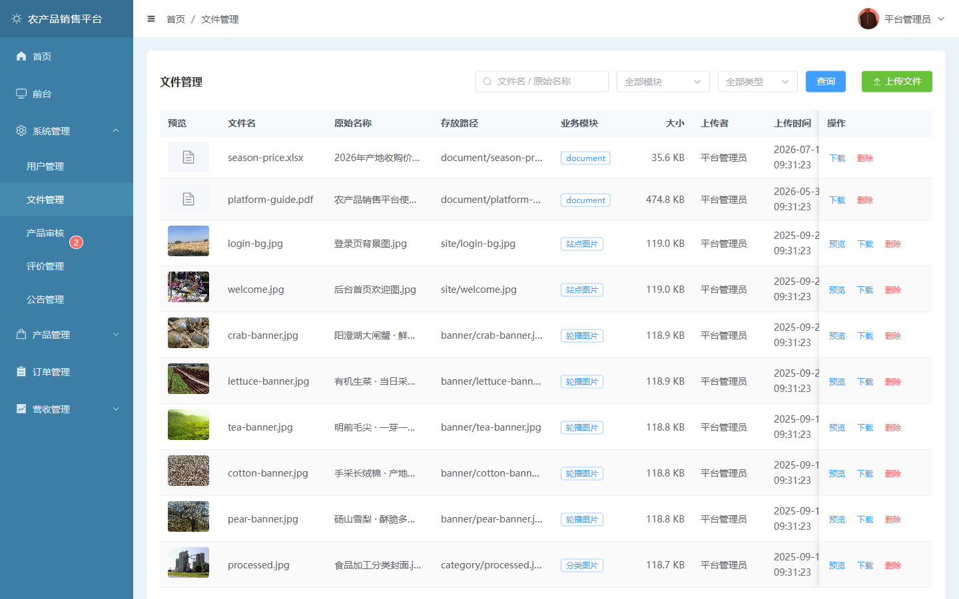Click the shopping bag icon beside 产品管理

[x=21, y=335]
